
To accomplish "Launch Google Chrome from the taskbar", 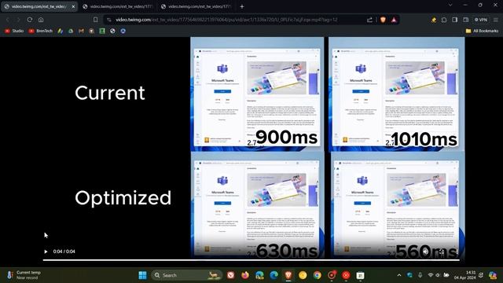I will [317, 275].
